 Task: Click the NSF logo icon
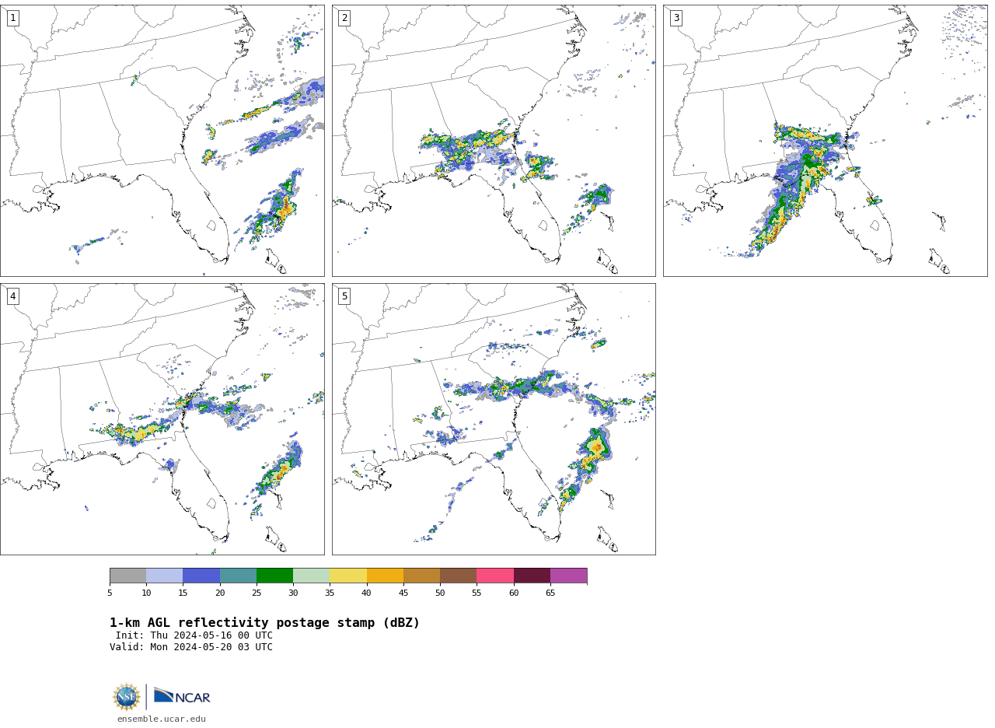127,697
